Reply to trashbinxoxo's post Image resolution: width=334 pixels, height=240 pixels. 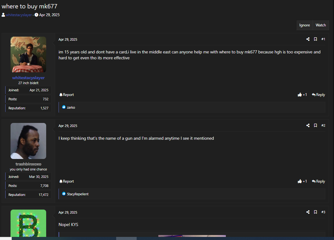click(x=318, y=181)
